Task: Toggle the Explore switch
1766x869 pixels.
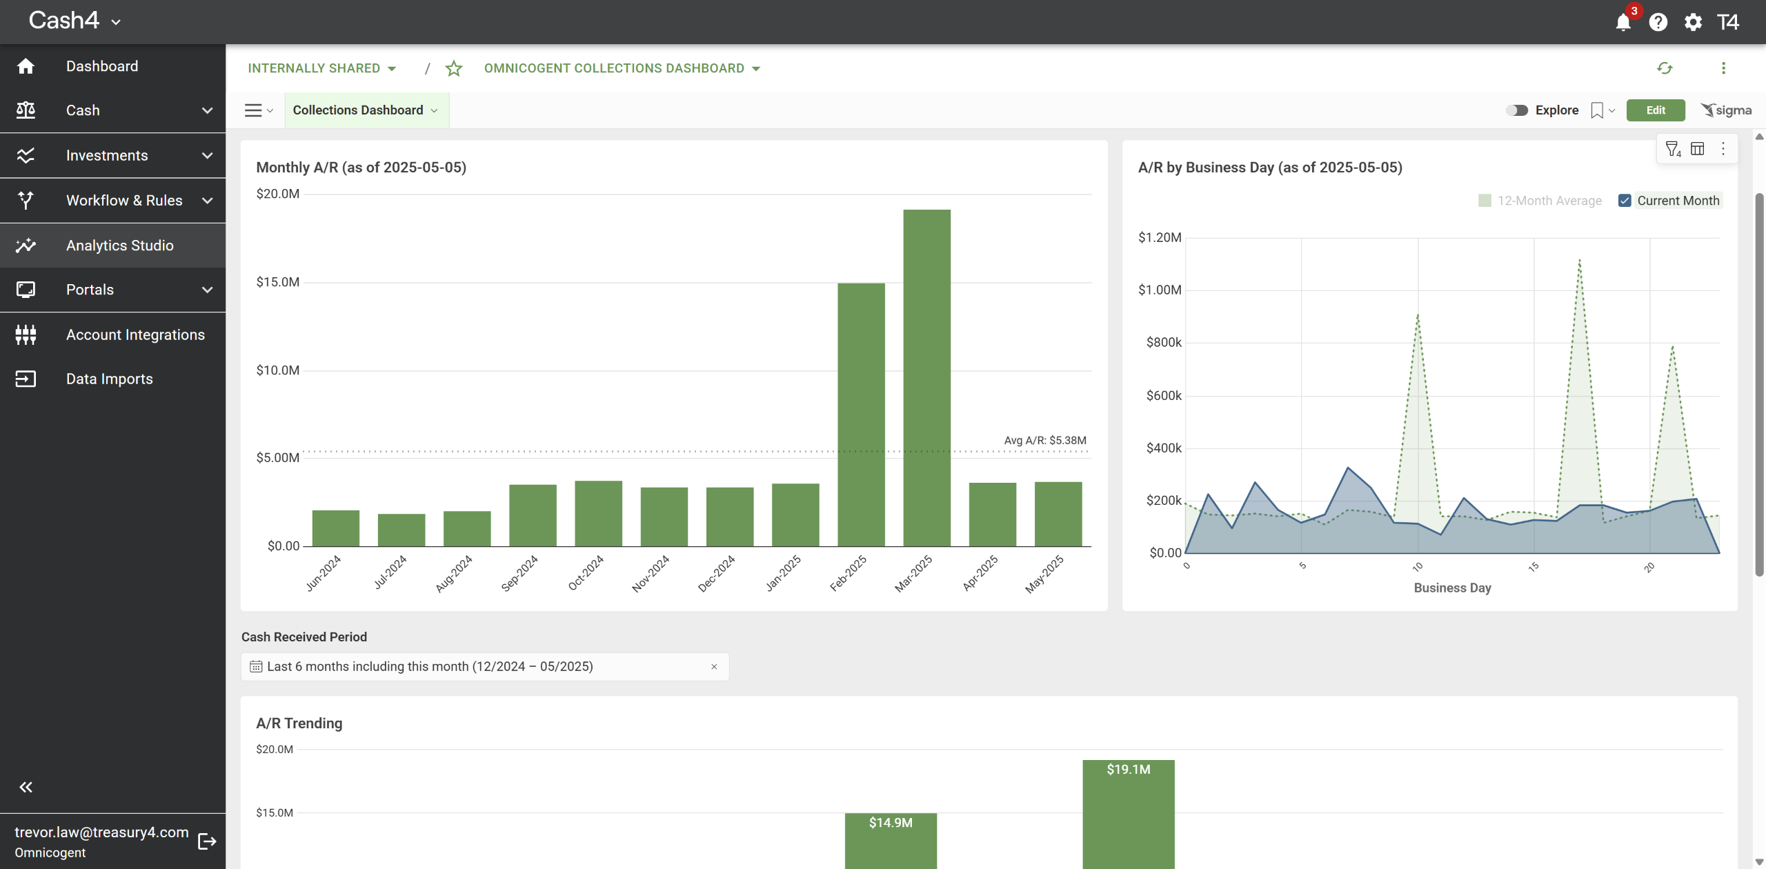Action: 1517,110
